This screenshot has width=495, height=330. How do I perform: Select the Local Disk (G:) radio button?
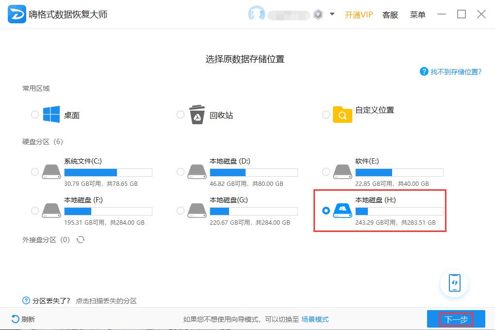click(x=181, y=211)
